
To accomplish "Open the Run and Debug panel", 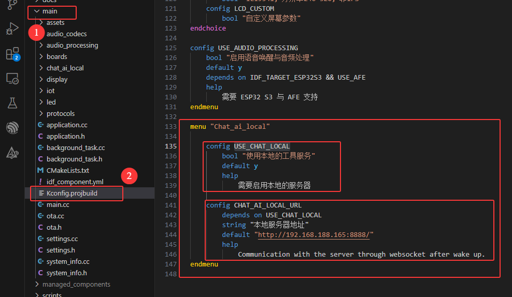I will pos(12,29).
